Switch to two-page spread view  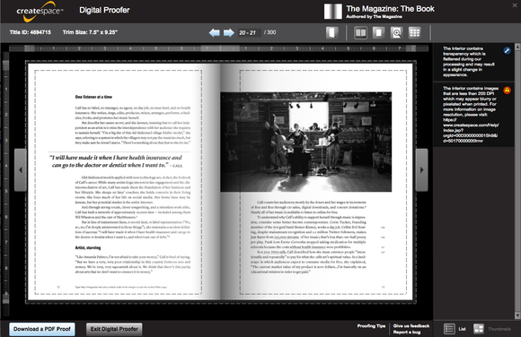(360, 32)
